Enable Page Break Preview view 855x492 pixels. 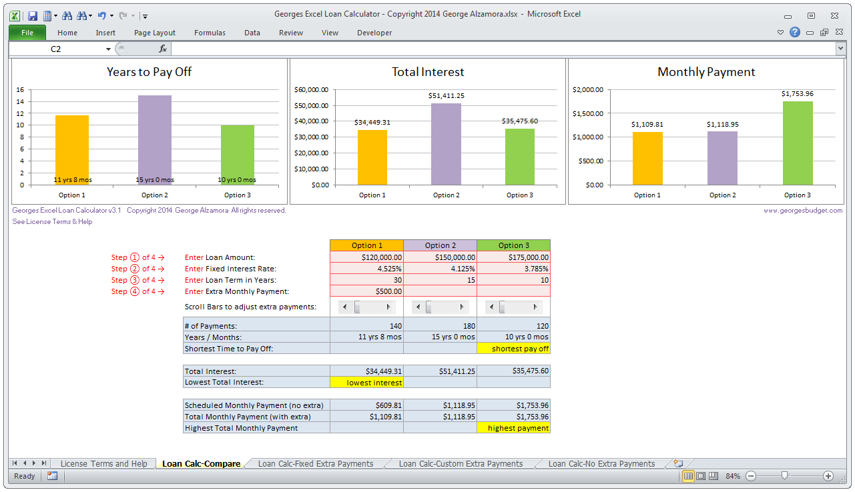(x=713, y=476)
